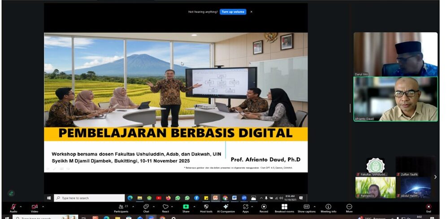Toggle Show captions
This screenshot has height=219, width=446.
(307, 207)
